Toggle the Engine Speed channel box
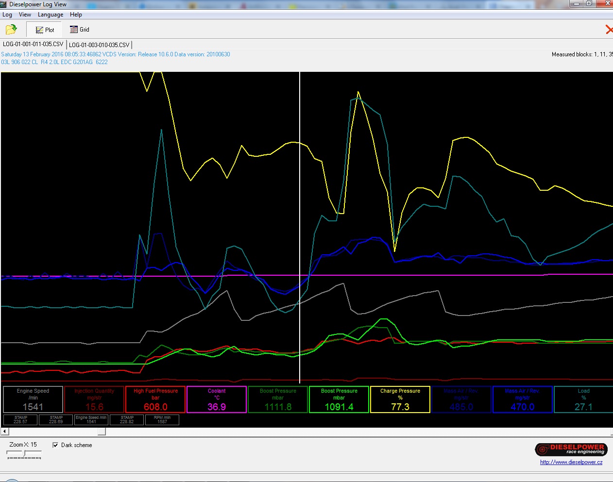The width and height of the screenshot is (613, 482). coord(33,399)
